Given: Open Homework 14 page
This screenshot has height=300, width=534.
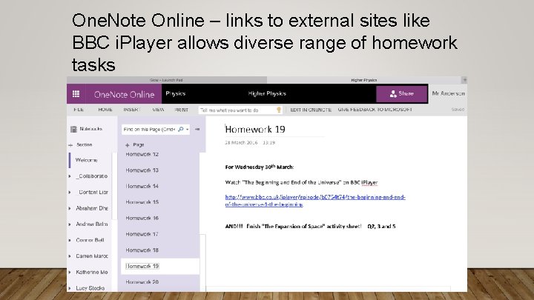Looking at the screenshot, I should [142, 186].
